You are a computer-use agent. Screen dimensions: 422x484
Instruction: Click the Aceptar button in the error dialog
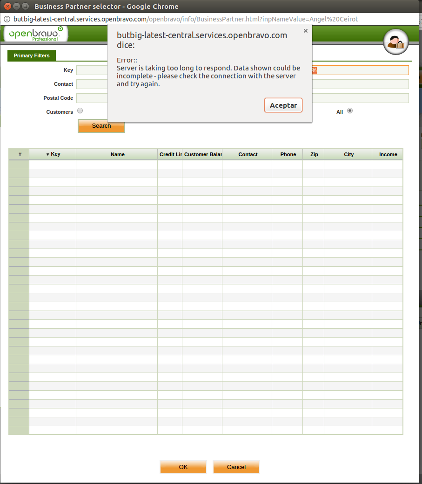[283, 105]
